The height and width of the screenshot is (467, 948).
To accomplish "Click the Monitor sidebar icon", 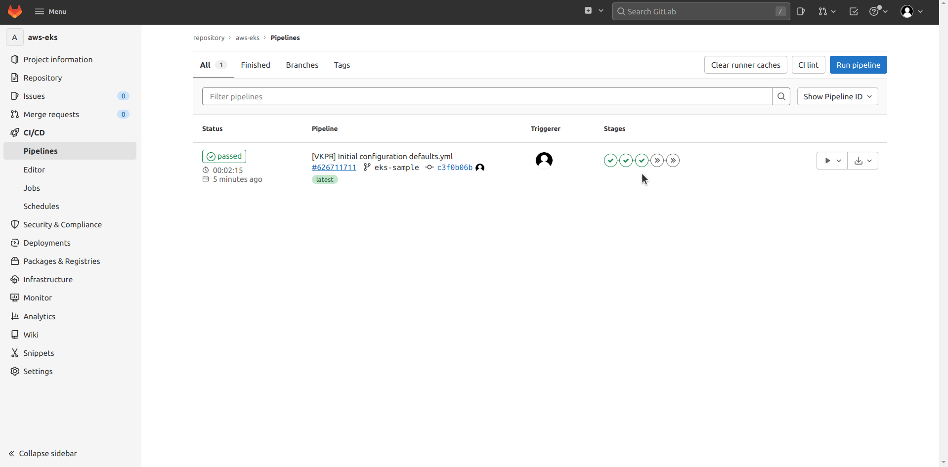I will pos(15,297).
